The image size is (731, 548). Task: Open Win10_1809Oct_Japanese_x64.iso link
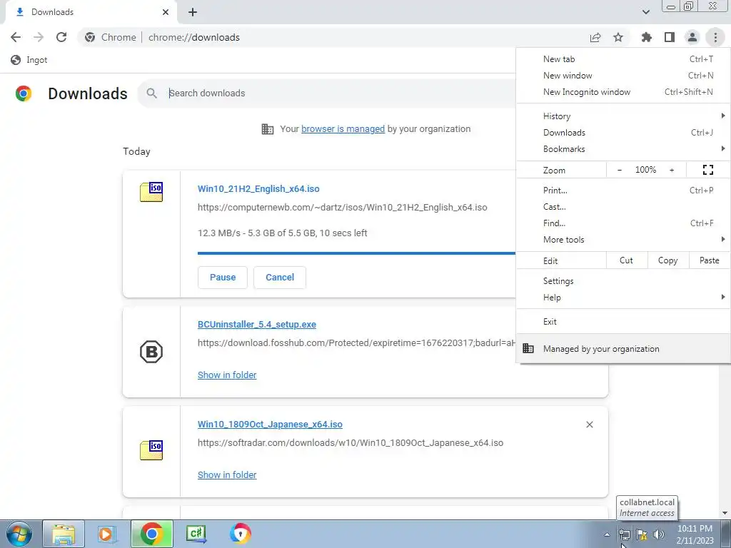(x=270, y=425)
